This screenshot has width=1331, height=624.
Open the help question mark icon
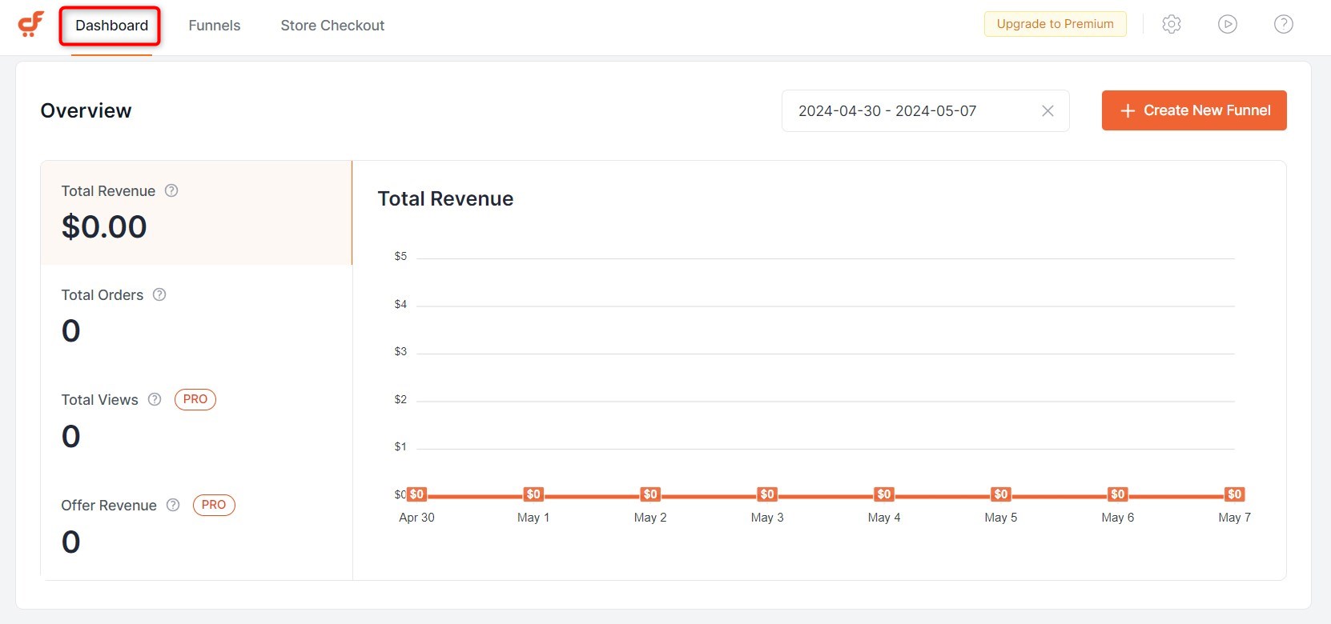coord(1284,24)
